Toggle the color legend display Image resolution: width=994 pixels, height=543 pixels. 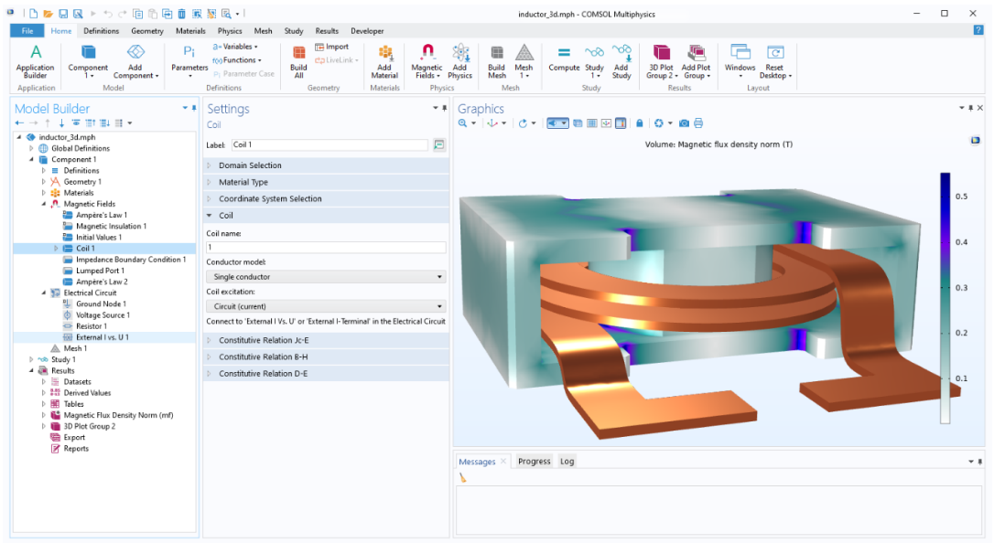[x=621, y=123]
